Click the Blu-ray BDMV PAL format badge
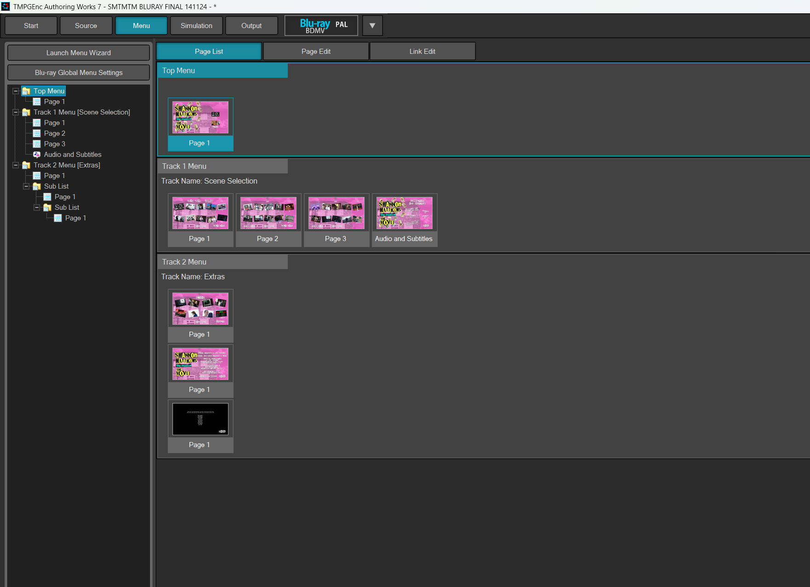Viewport: 810px width, 587px height. pos(321,26)
